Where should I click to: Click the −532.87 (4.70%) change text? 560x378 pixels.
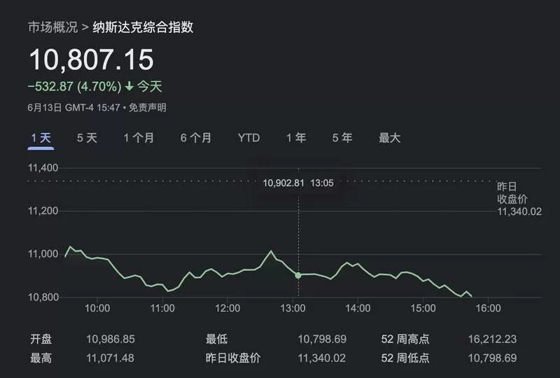click(x=75, y=87)
